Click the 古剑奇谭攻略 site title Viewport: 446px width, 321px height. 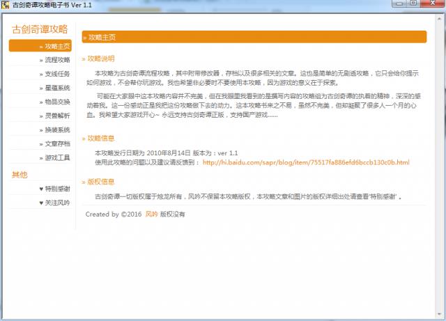pyautogui.click(x=40, y=29)
